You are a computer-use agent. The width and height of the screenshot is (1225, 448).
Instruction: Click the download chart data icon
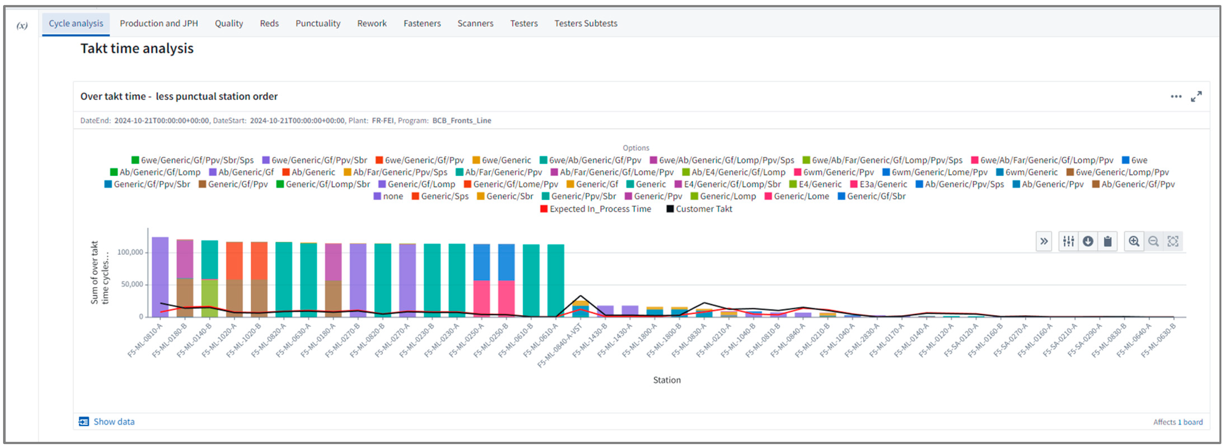pyautogui.click(x=1088, y=241)
